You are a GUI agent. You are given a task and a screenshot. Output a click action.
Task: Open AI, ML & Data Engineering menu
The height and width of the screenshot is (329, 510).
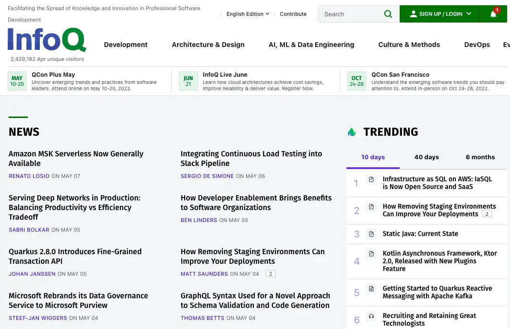point(311,45)
